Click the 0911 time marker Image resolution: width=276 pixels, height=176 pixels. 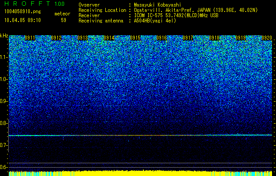coord(30,38)
